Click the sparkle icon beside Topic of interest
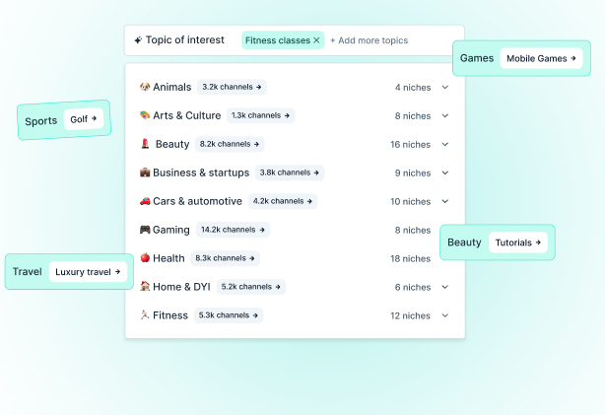 tap(138, 40)
